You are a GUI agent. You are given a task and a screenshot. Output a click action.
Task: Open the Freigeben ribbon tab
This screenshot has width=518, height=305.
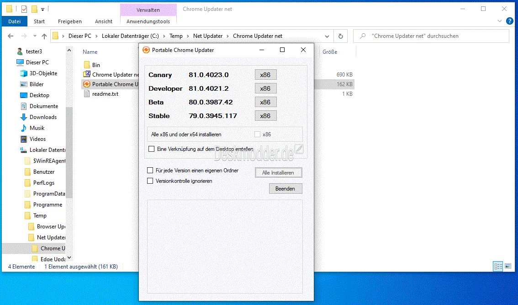click(70, 21)
